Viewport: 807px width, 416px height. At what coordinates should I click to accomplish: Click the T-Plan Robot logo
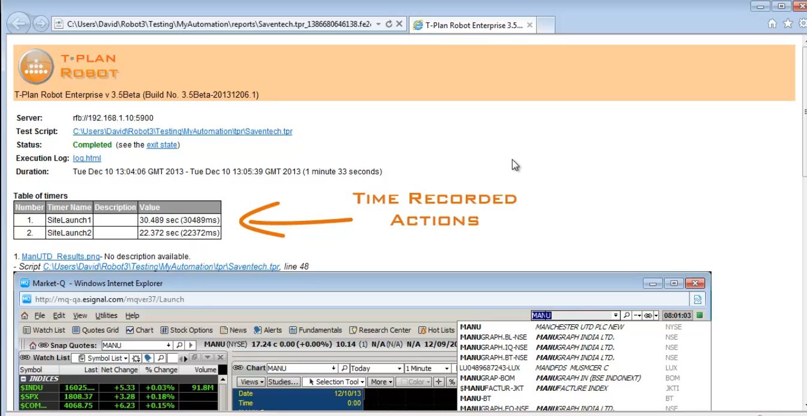68,66
